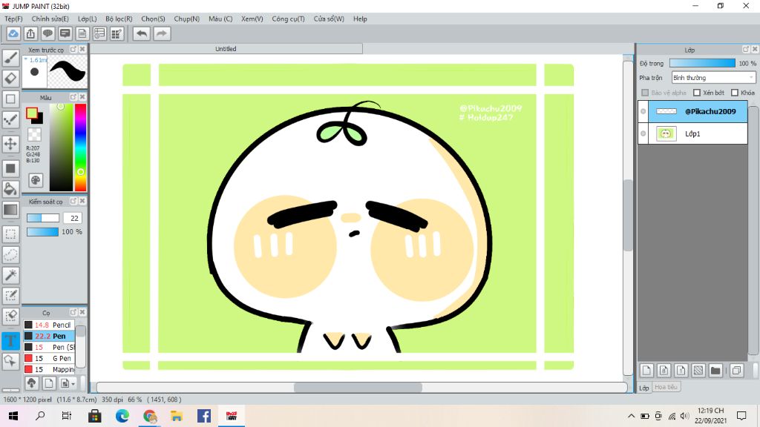Undo the last action

[x=142, y=33]
